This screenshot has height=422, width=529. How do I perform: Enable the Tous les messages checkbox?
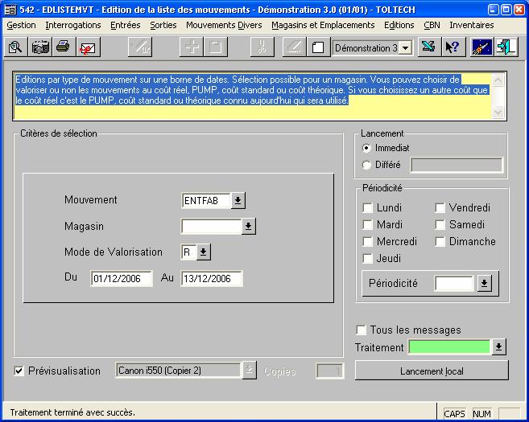click(x=361, y=330)
